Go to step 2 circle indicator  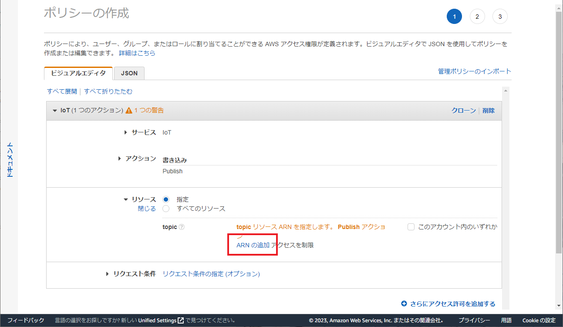click(477, 17)
